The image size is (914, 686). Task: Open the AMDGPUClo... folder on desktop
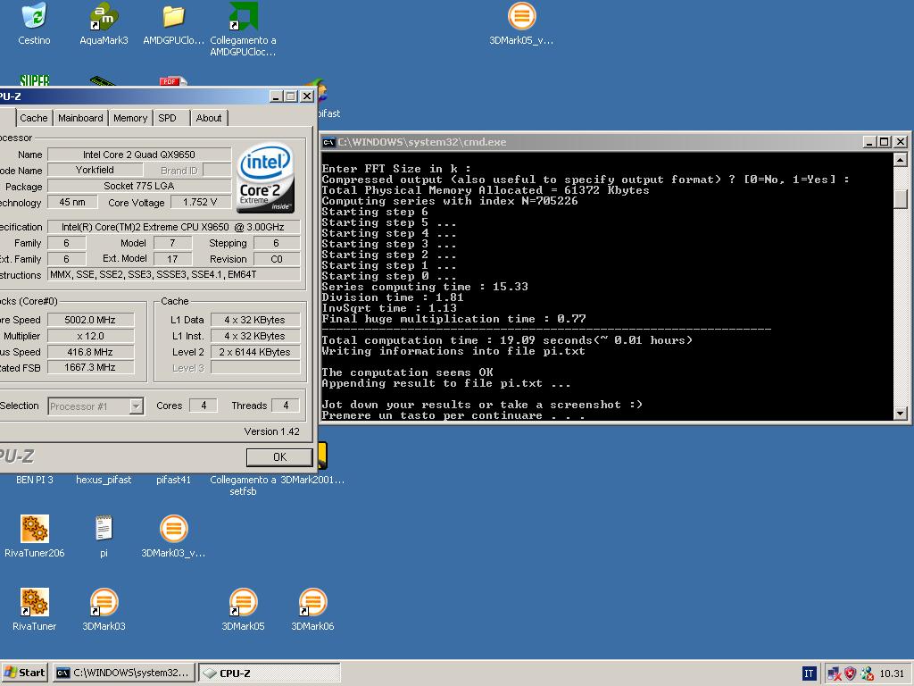pos(173,16)
